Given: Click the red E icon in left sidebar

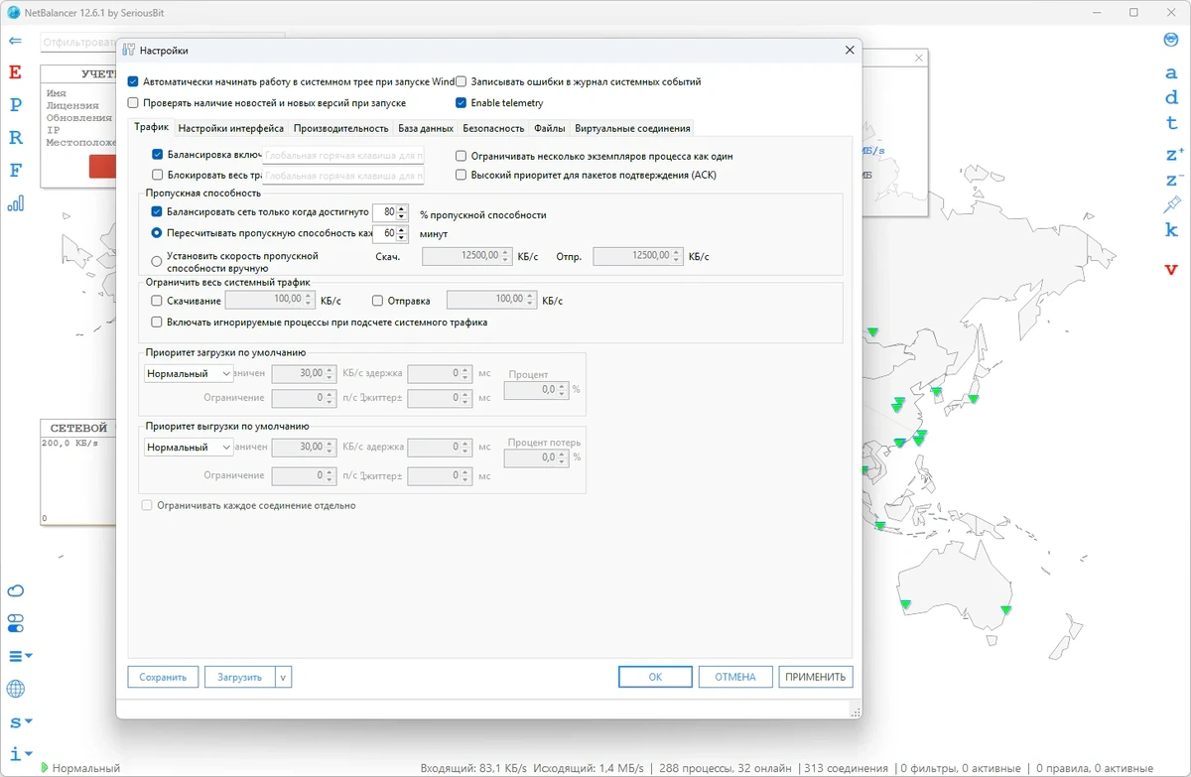Looking at the screenshot, I should point(15,72).
